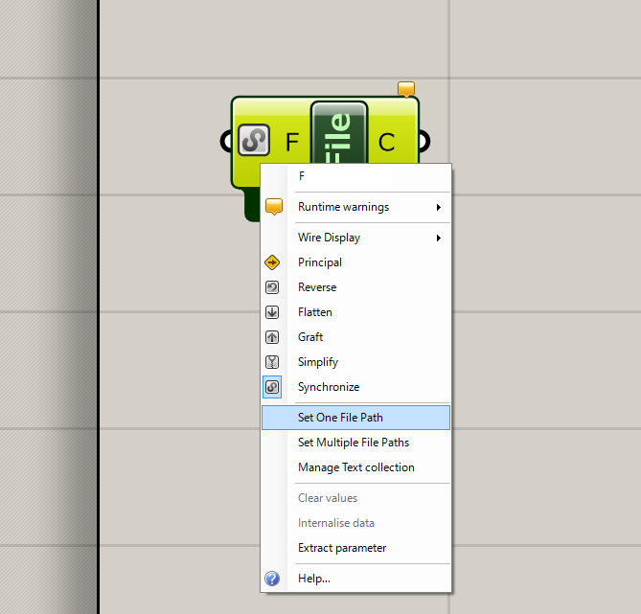Click the output grip right of C

(424, 141)
